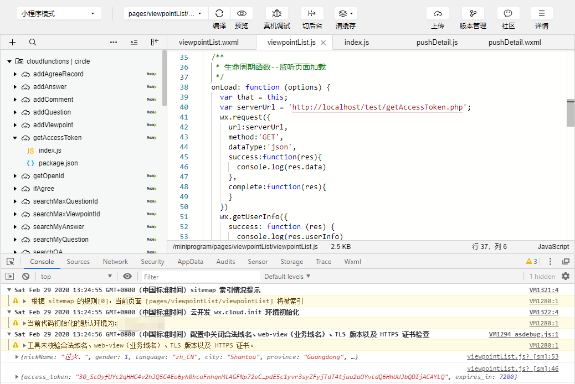Toggle live expression eye icon
Viewport: 575px width, 384px height.
[127, 276]
